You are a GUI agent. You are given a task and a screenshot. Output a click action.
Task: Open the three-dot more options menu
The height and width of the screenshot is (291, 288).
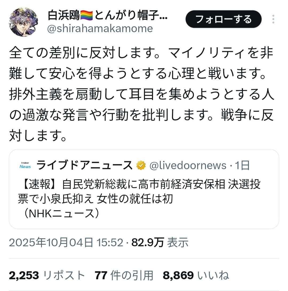[x=273, y=19]
